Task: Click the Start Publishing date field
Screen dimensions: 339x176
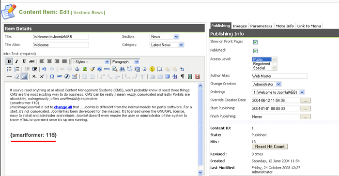Action: (x=276, y=109)
